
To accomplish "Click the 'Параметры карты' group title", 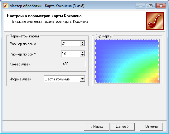I will 24,36.
